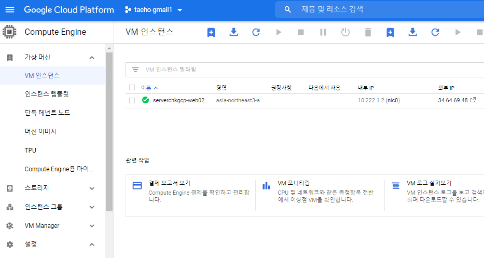The image size is (484, 258).
Task: Select VM 인스턴스 in the sidebar
Action: [52, 76]
